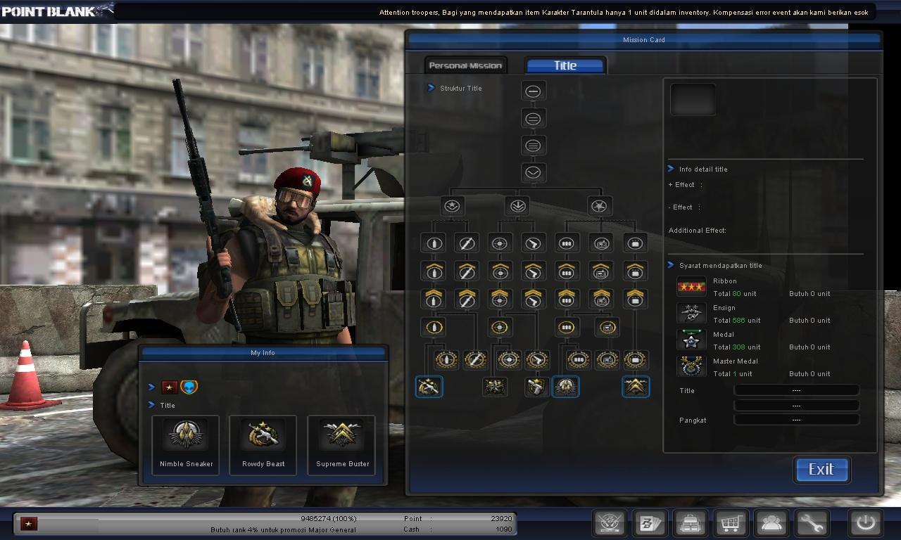Select the two-line title node
901x540 pixels.
[533, 119]
